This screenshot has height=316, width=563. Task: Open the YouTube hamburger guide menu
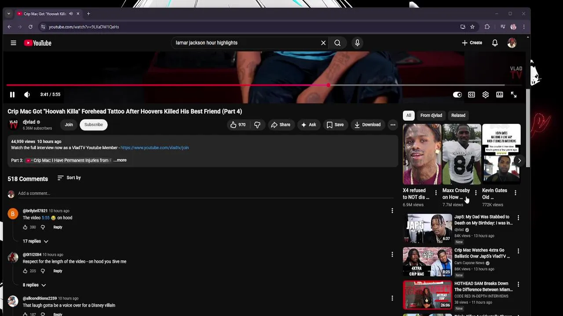14,43
